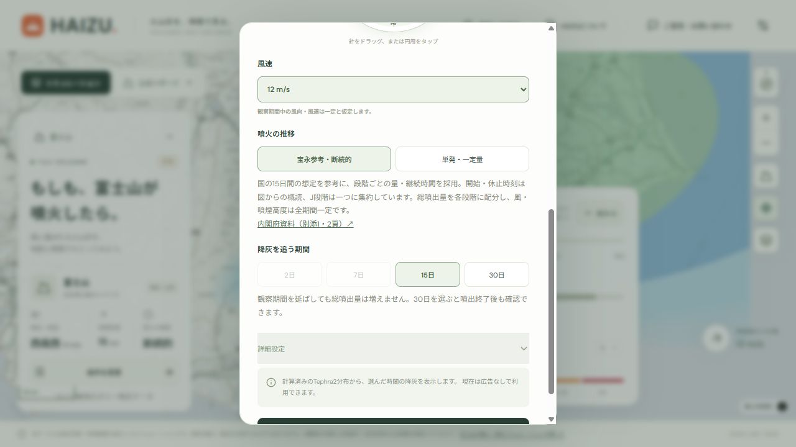The image size is (796, 447).
Task: Choose the 15日 observation period
Action: pyautogui.click(x=428, y=274)
